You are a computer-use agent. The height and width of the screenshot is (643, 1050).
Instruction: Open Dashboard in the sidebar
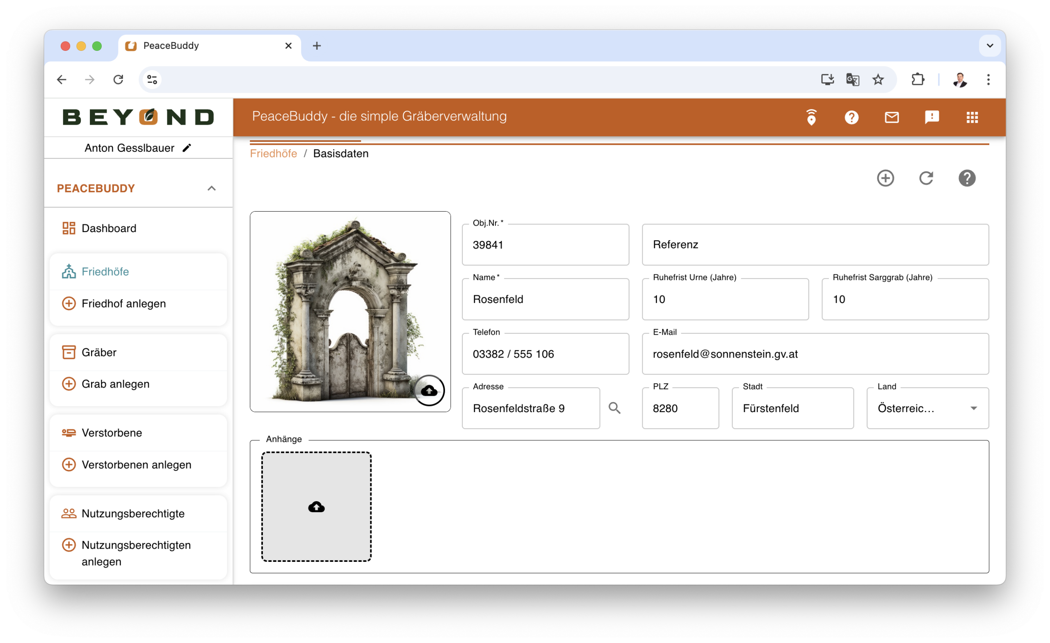pos(109,228)
